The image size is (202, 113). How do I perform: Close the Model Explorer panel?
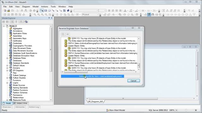tap(52, 18)
